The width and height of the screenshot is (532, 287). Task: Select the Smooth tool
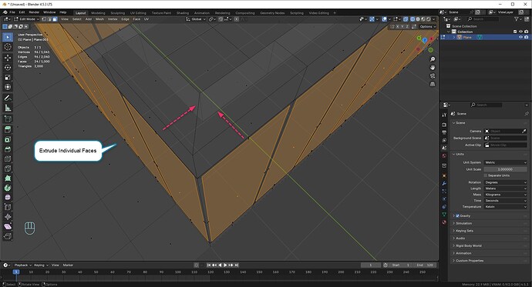[x=8, y=197]
